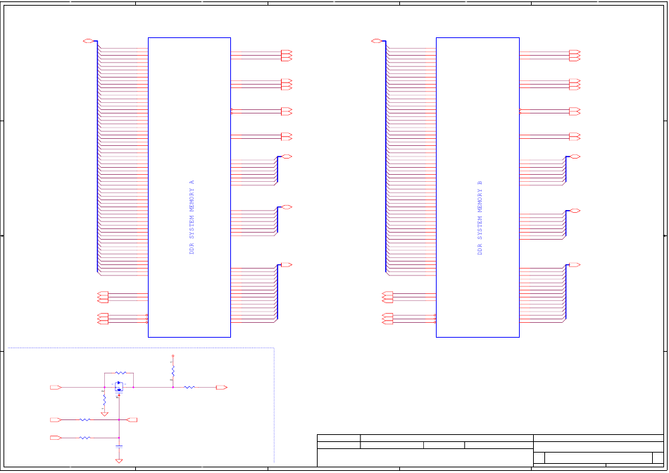Image resolution: width=669 pixels, height=473 pixels.
Task: Click the series resistor before the output port
Action: [x=189, y=387]
